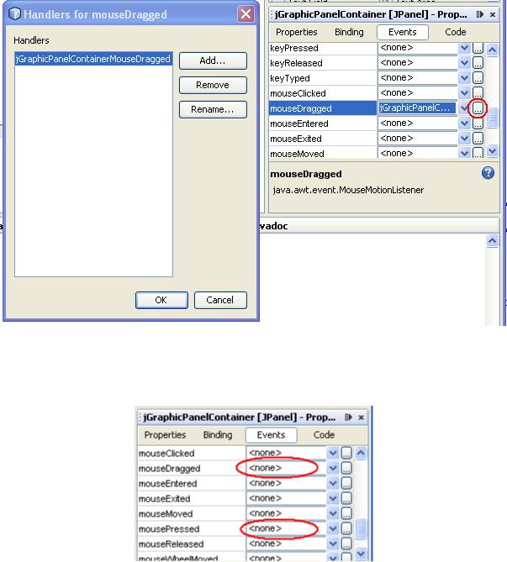Click the jGraphicPanelC... handler value field

coord(417,108)
